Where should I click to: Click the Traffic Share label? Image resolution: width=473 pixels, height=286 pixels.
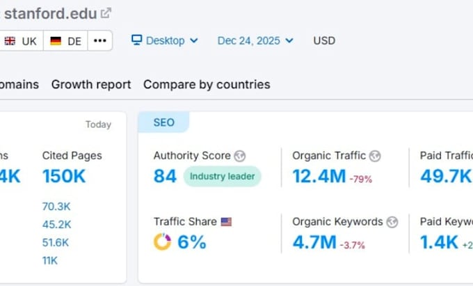(185, 222)
